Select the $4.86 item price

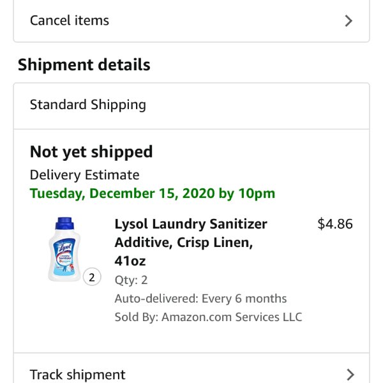coord(335,224)
